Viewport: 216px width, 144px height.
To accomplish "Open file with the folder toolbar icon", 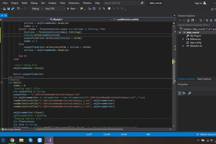I will (x=4, y=9).
